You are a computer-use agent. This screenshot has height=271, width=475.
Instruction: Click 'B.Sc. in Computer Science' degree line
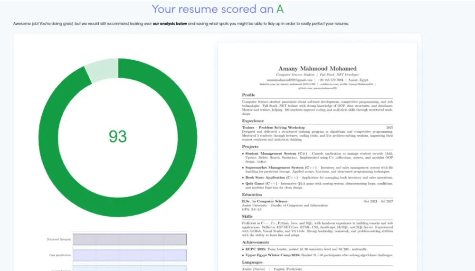point(265,201)
